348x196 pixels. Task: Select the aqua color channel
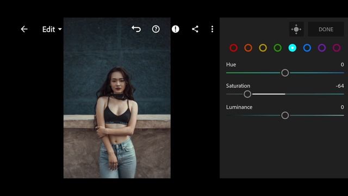[x=293, y=48]
